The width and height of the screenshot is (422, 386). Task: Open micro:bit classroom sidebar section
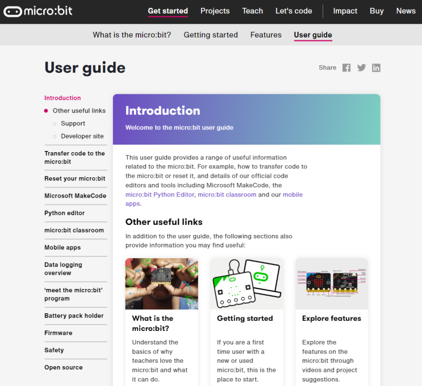74,230
